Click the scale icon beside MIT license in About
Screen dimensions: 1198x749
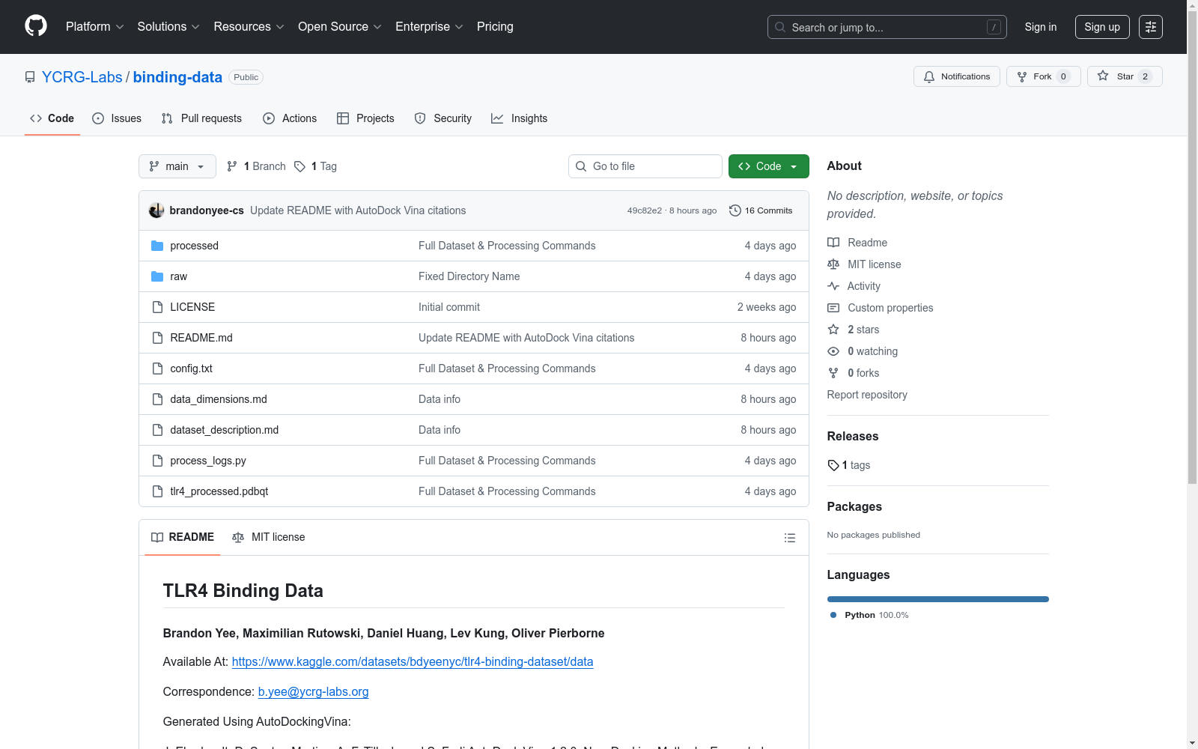click(833, 264)
